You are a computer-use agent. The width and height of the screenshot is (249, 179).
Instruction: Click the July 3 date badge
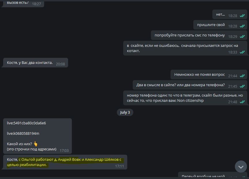(x=125, y=112)
